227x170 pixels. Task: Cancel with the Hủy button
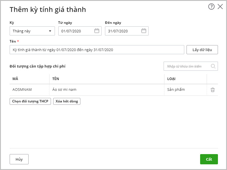(x=19, y=159)
